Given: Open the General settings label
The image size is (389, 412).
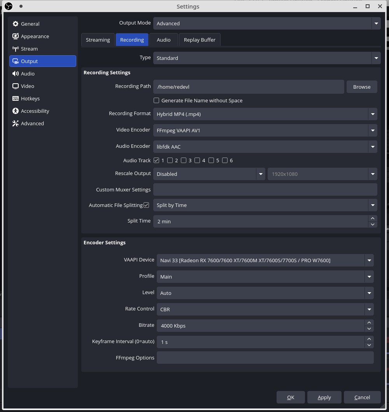Looking at the screenshot, I should 30,24.
